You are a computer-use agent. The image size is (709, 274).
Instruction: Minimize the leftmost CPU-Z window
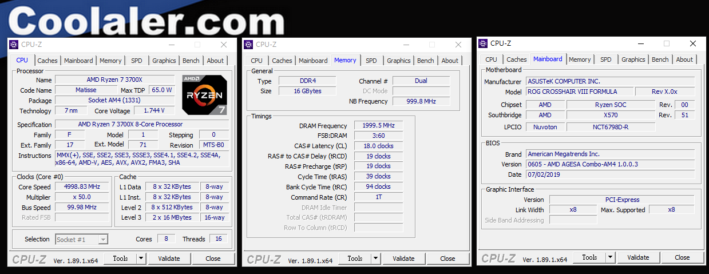170,45
